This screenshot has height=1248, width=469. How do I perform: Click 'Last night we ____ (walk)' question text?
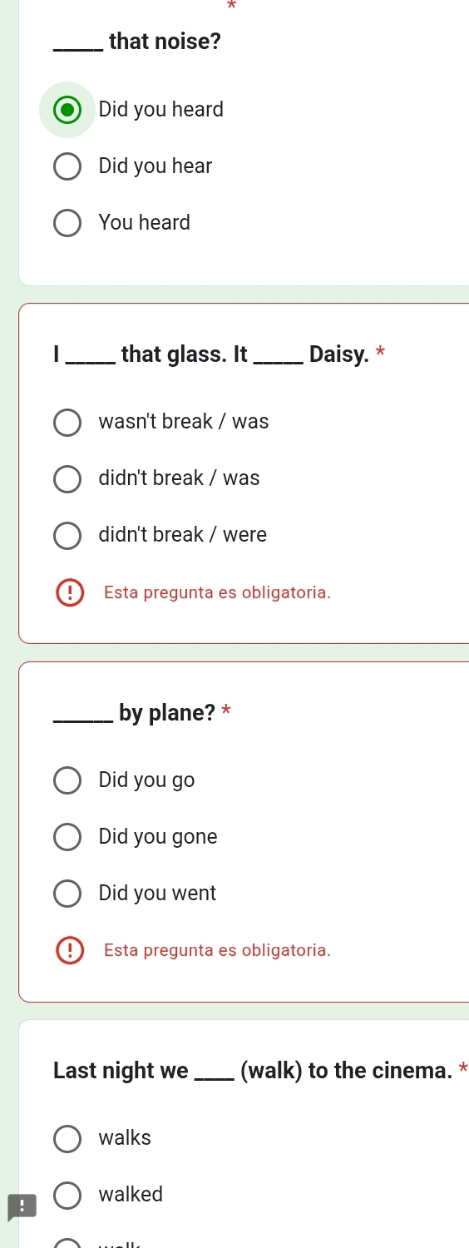pos(253,1071)
